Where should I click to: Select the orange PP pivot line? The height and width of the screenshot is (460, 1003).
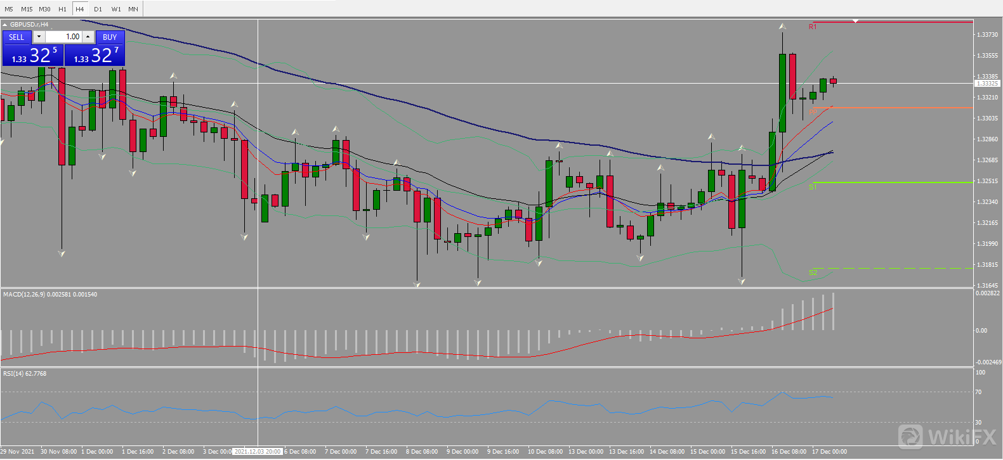click(x=901, y=108)
